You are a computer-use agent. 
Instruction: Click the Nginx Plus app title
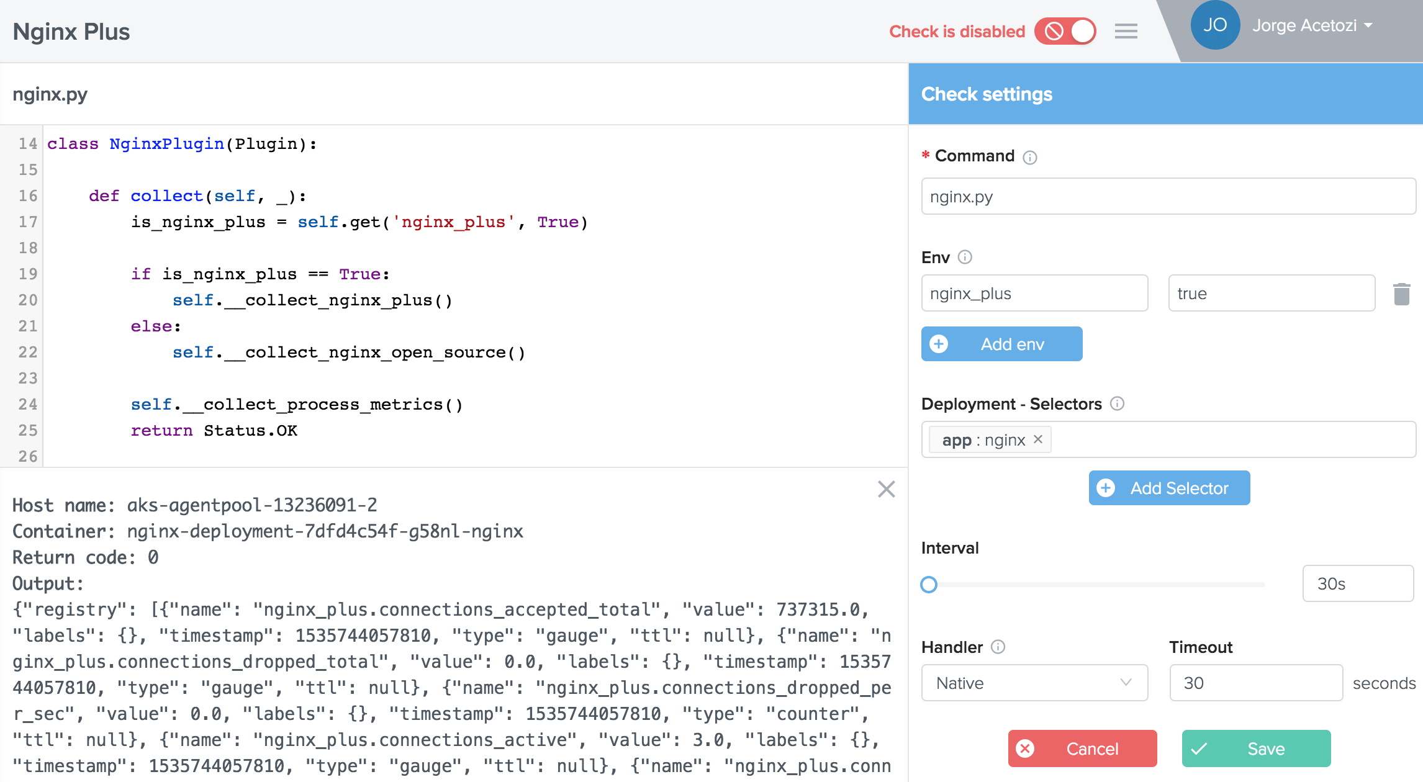(72, 30)
